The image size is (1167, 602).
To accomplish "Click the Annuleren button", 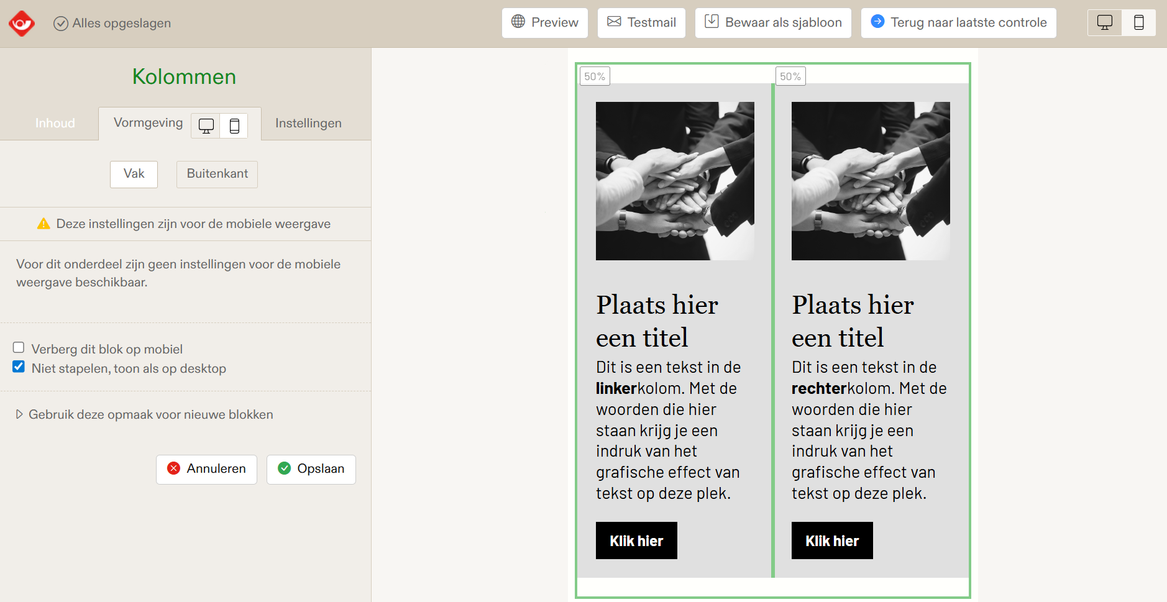I will [x=206, y=469].
